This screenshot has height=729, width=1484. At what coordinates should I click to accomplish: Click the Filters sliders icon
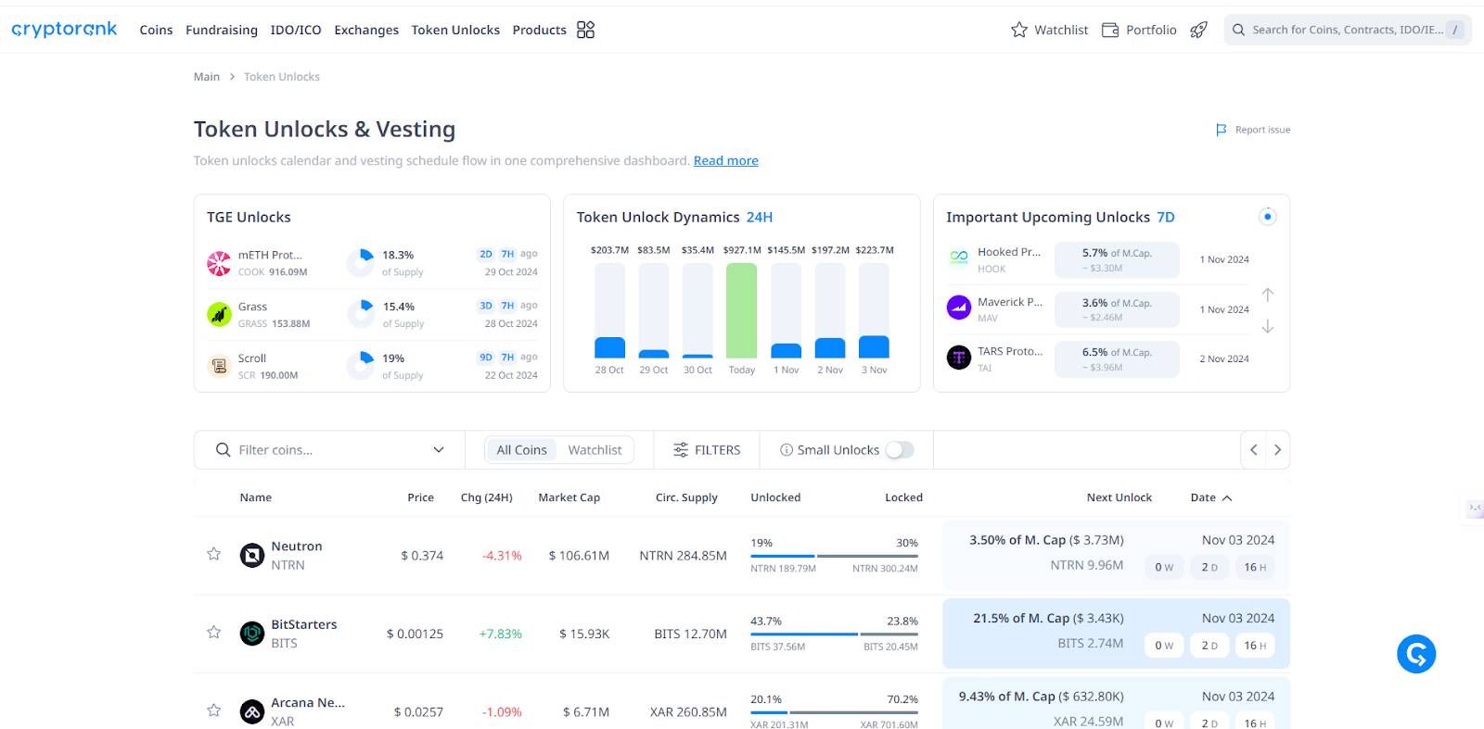coord(681,450)
